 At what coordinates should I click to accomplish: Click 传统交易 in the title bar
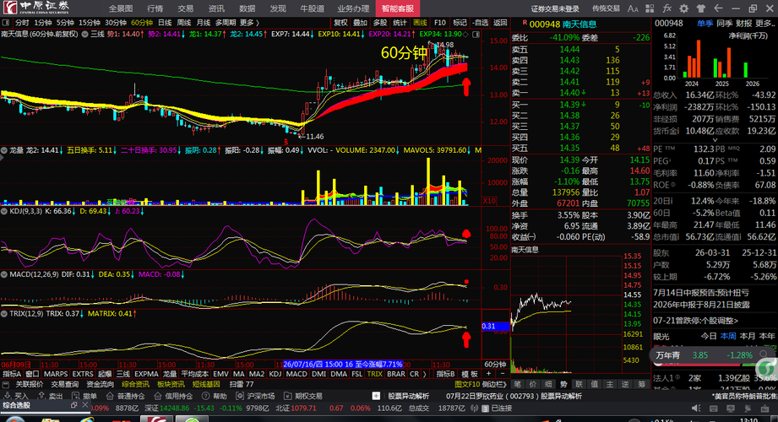(x=606, y=8)
